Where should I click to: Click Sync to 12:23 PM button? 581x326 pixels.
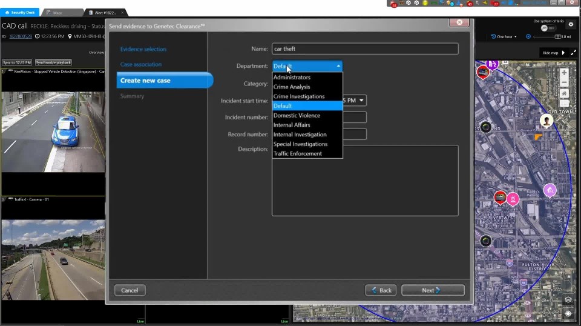coord(17,62)
